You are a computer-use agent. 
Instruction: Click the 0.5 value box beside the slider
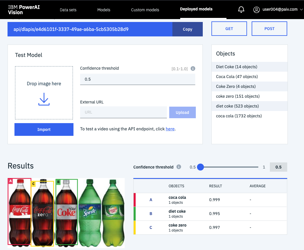[279, 167]
